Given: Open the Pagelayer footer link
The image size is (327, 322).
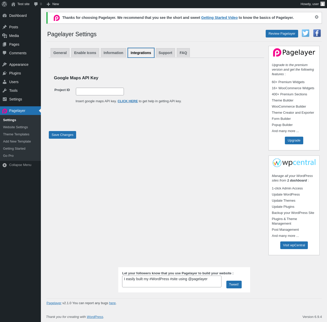Looking at the screenshot, I should [x=54, y=303].
